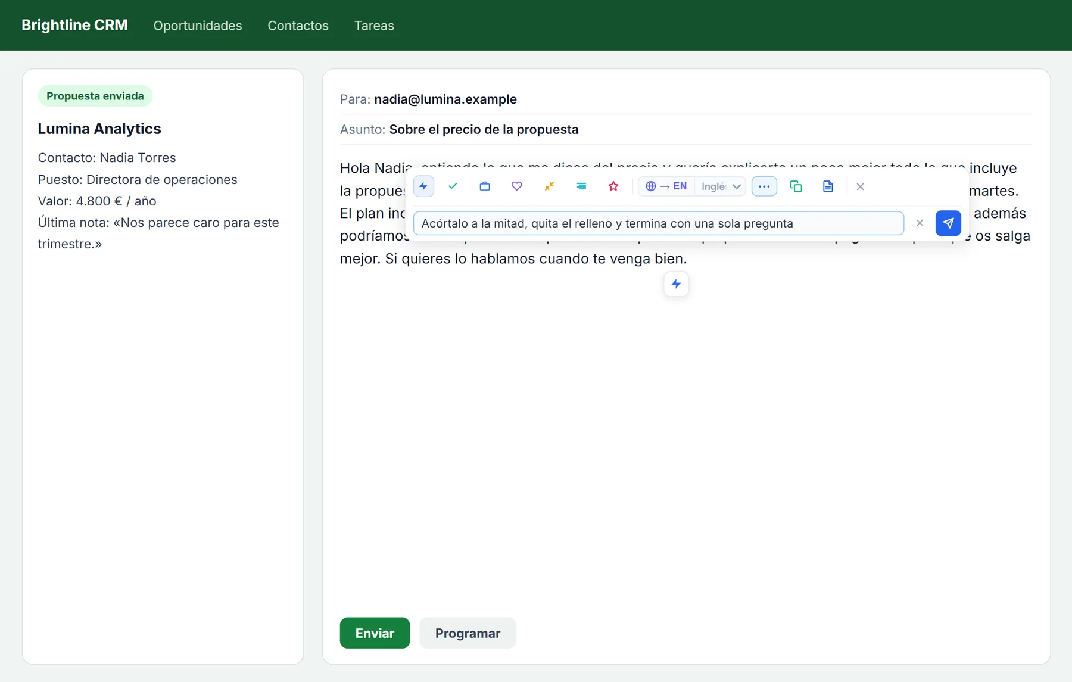
Task: Click the Contacto: Nadia Torres line
Action: coord(107,158)
